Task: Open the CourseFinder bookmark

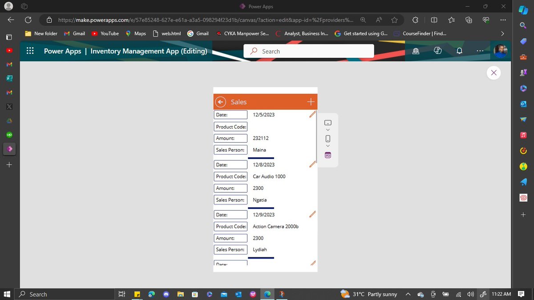Action: [x=420, y=33]
